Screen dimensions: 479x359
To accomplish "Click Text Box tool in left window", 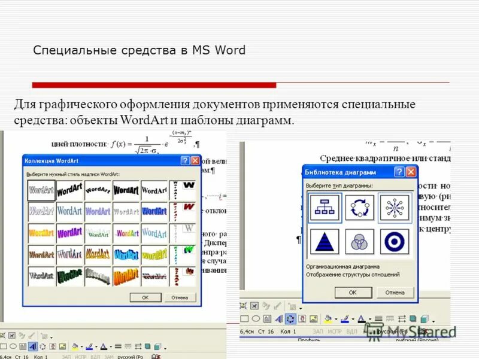I will click(23, 346).
